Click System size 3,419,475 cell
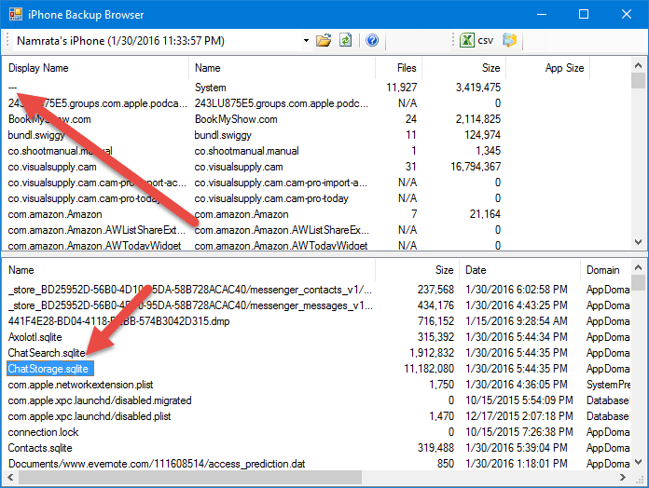 (478, 88)
